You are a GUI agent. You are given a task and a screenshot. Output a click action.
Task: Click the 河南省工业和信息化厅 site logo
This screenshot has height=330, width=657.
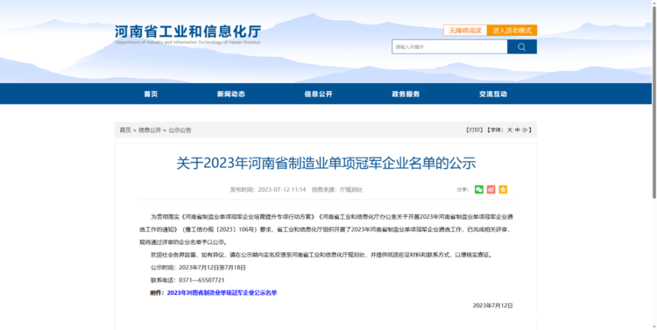187,34
